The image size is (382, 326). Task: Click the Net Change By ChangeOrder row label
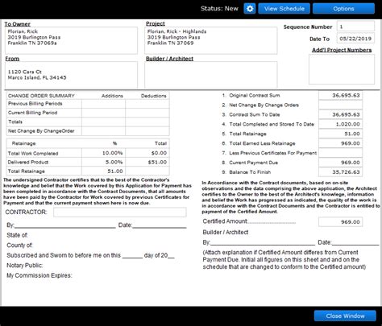41,131
